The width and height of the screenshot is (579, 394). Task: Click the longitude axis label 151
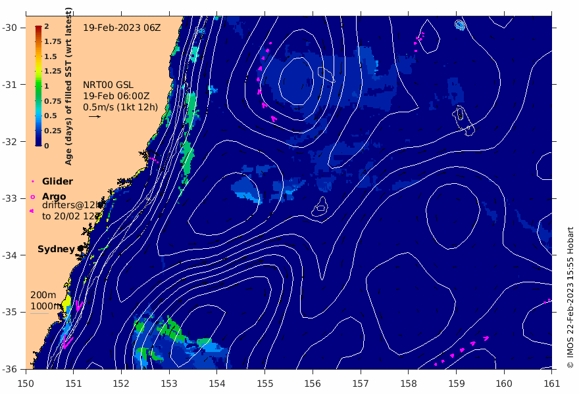[74, 383]
